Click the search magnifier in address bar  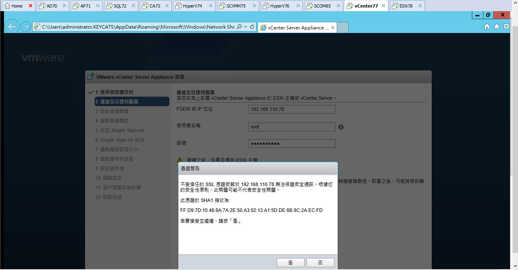coord(239,27)
